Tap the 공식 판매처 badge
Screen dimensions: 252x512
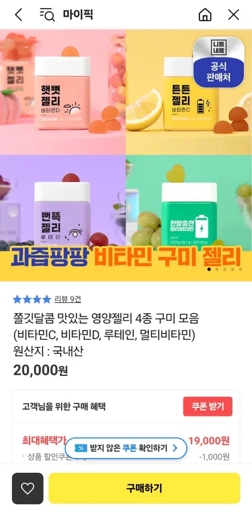[218, 61]
